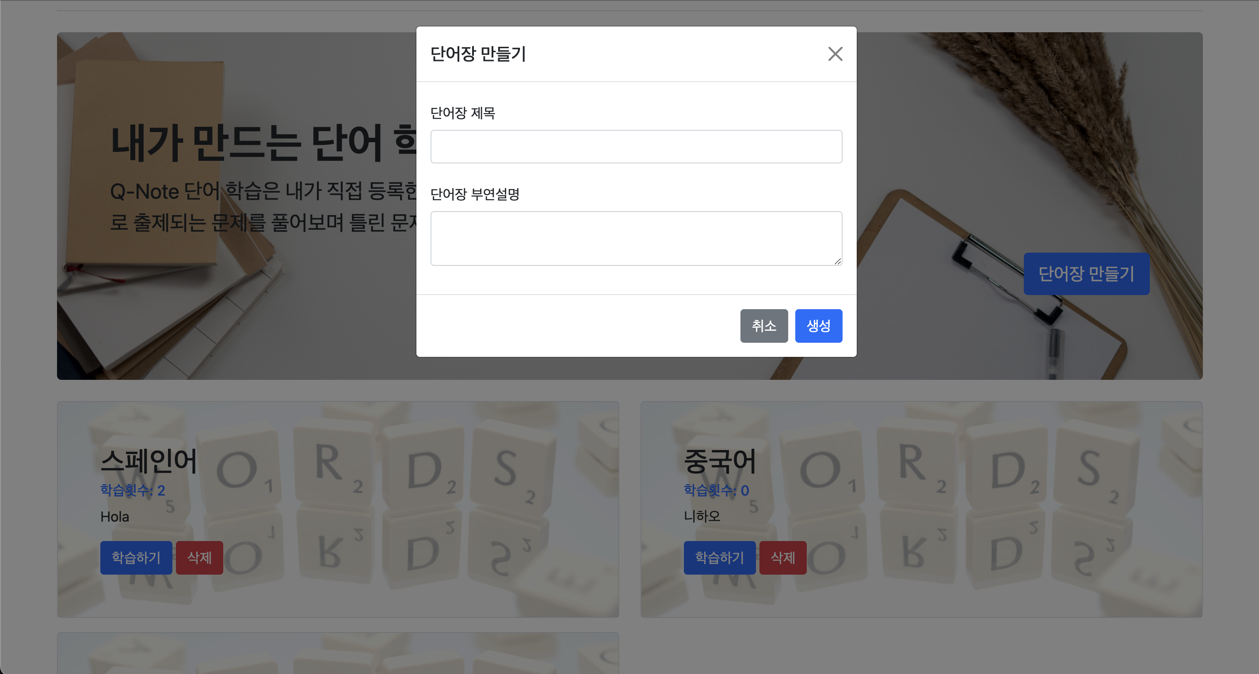Click the 니하오 description text
This screenshot has height=674, width=1259.
coord(702,516)
